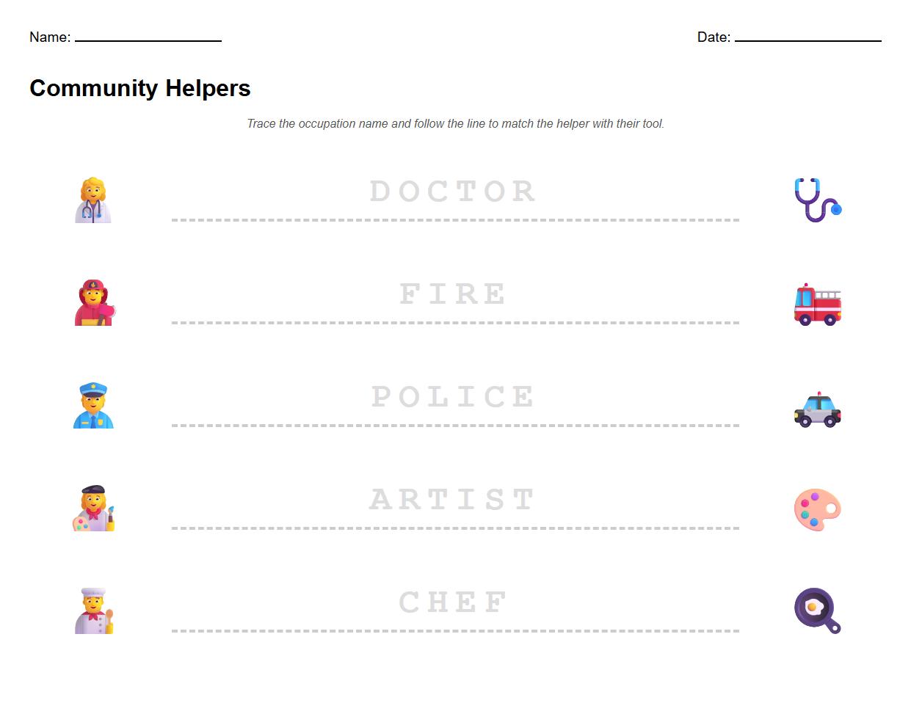Select the fire truck icon
The width and height of the screenshot is (911, 703).
point(817,304)
